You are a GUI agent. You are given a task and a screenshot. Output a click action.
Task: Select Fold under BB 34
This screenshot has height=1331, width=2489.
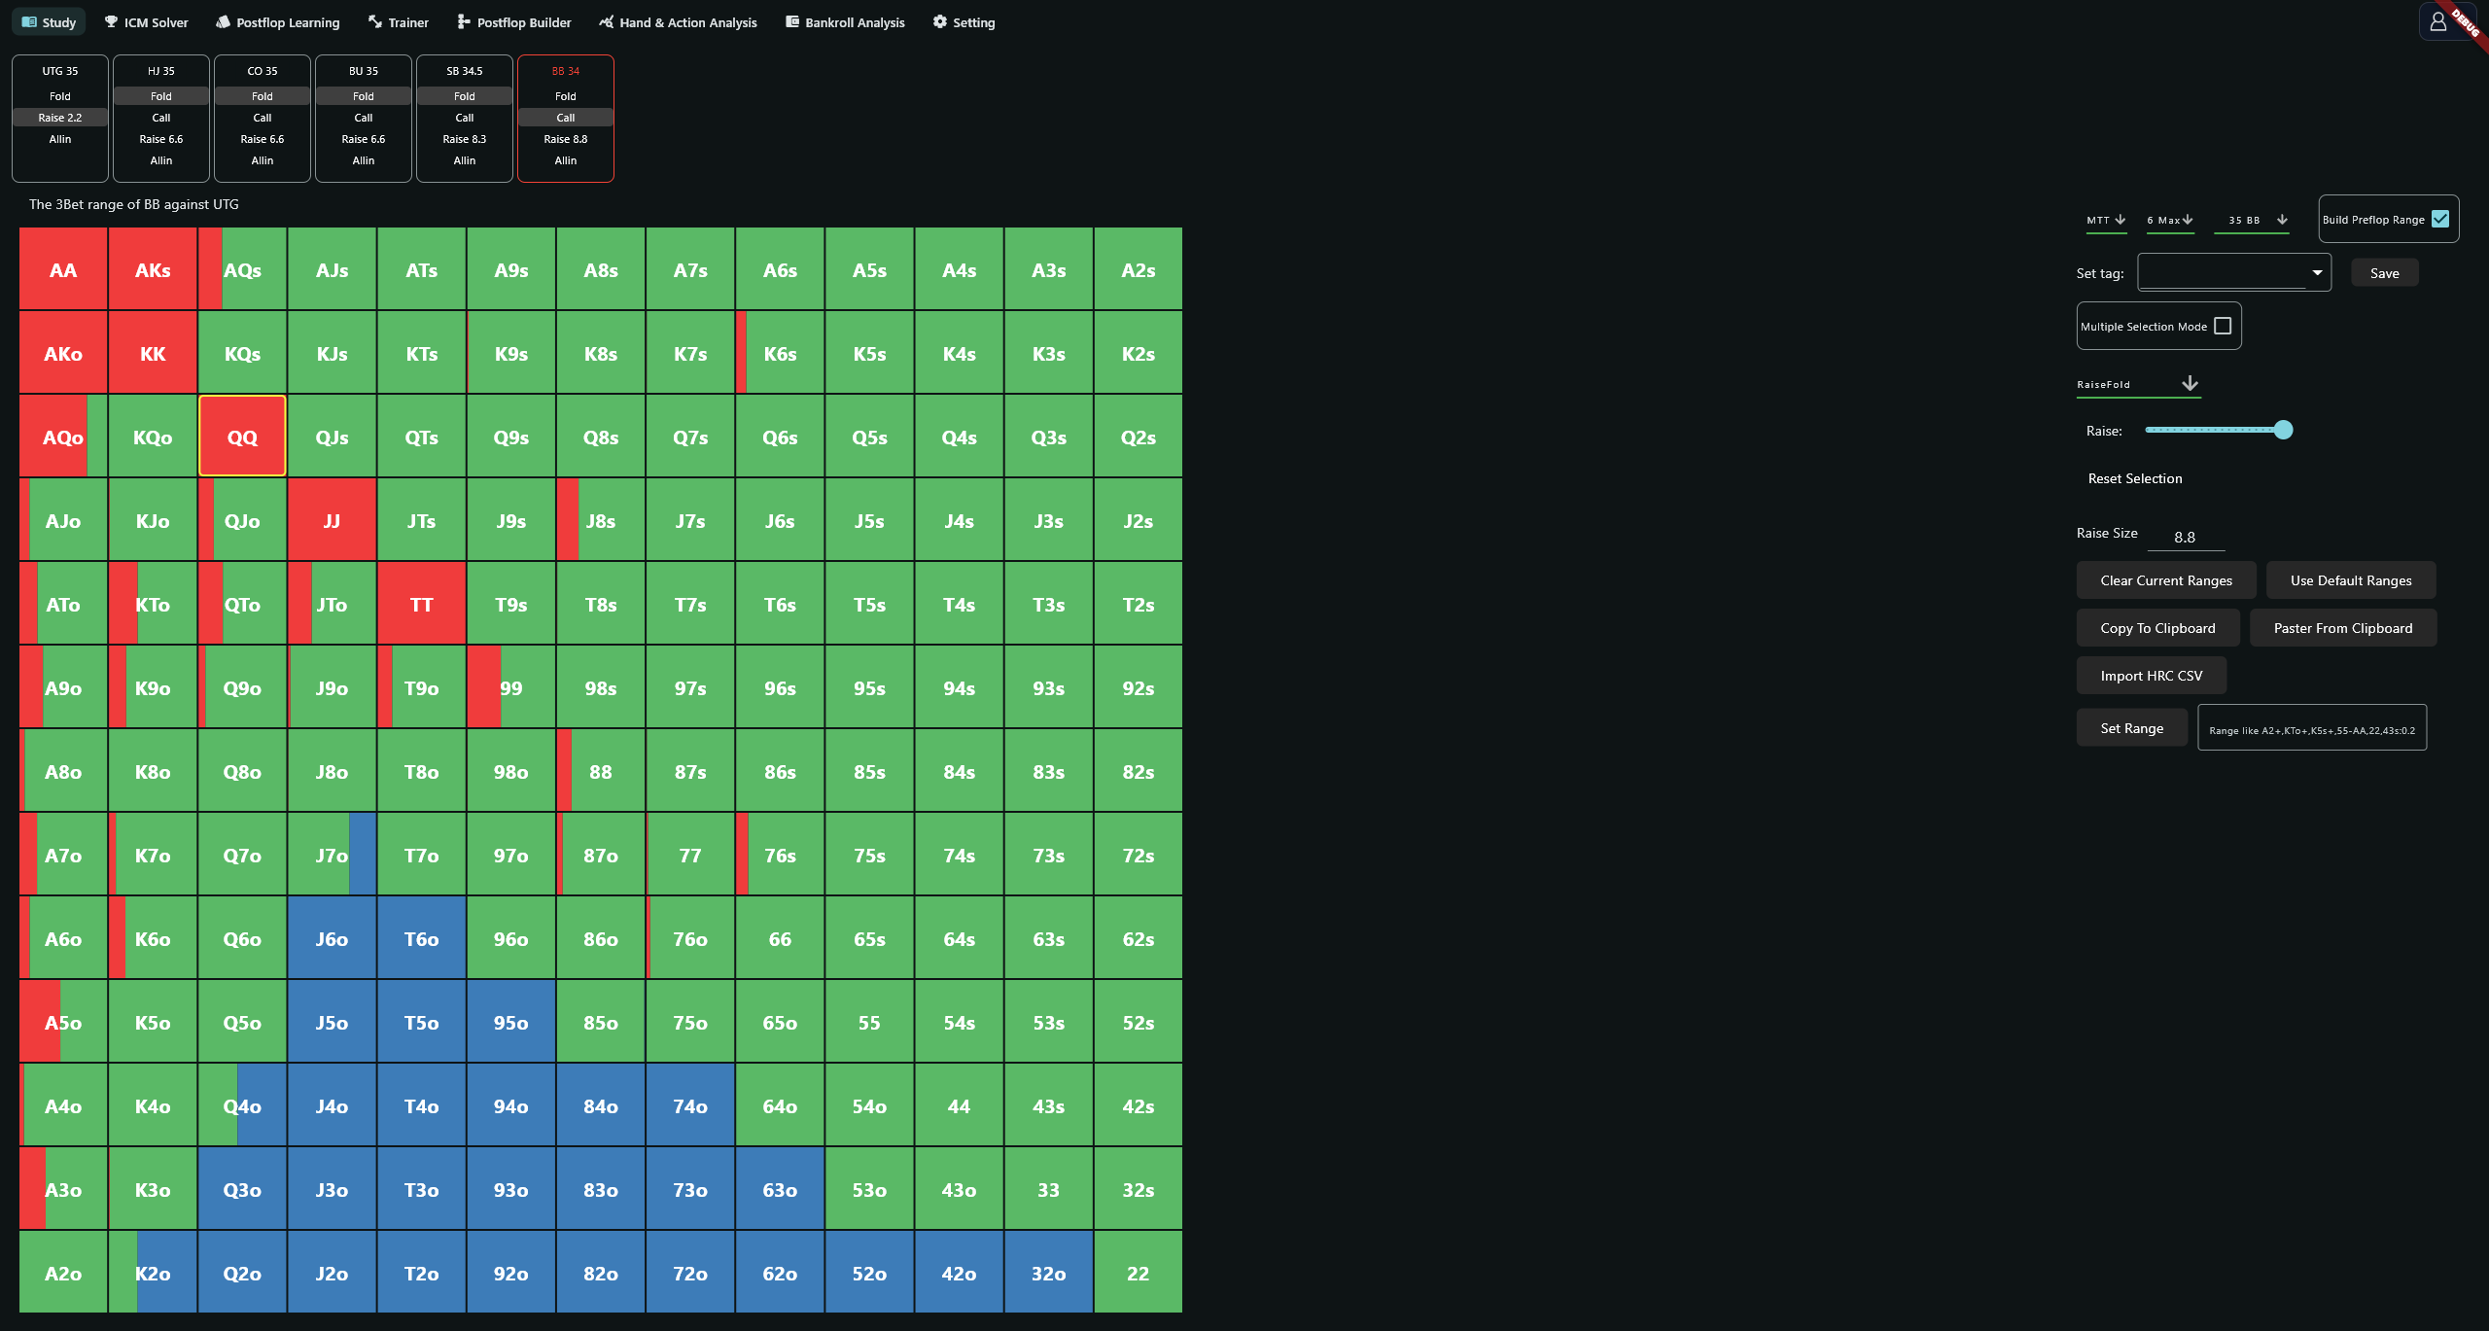[566, 96]
